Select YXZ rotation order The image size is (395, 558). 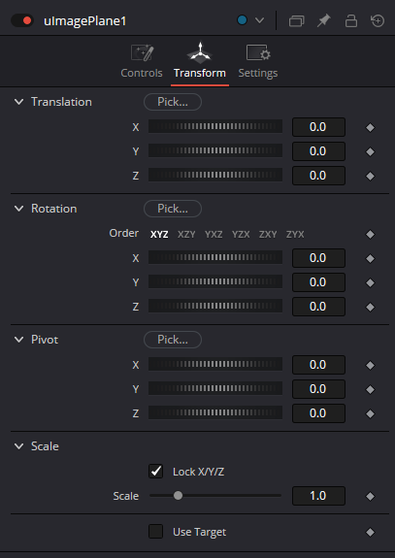(x=214, y=234)
